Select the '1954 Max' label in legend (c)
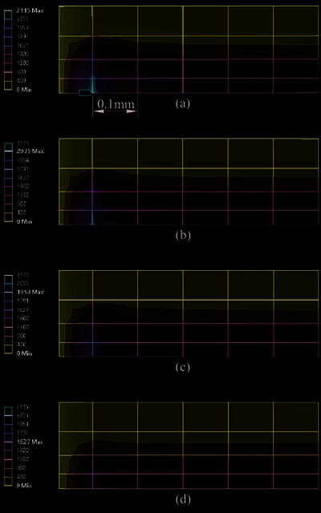The width and height of the screenshot is (321, 513). pyautogui.click(x=30, y=292)
